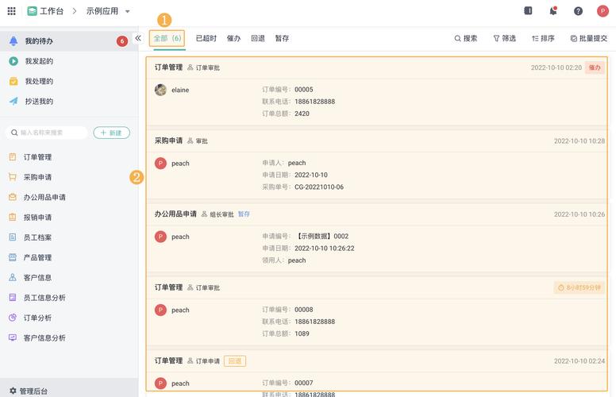Image resolution: width=616 pixels, height=397 pixels.
Task: Click the user avatar P in header
Action: 603,11
